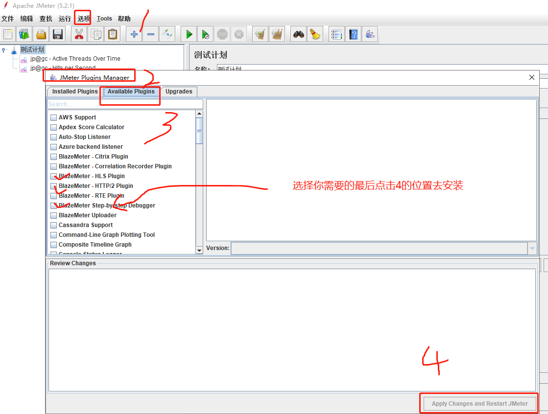Click the Clear all results icon
Viewport: 548px width, 414px height.
pos(277,34)
